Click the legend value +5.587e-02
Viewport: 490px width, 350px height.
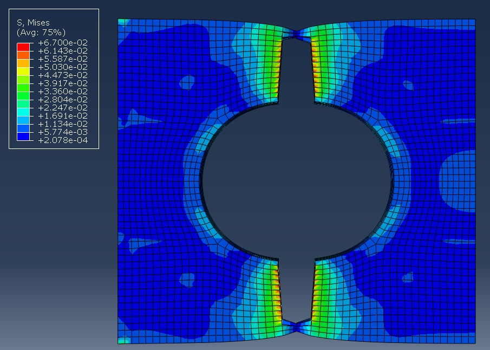pos(63,59)
